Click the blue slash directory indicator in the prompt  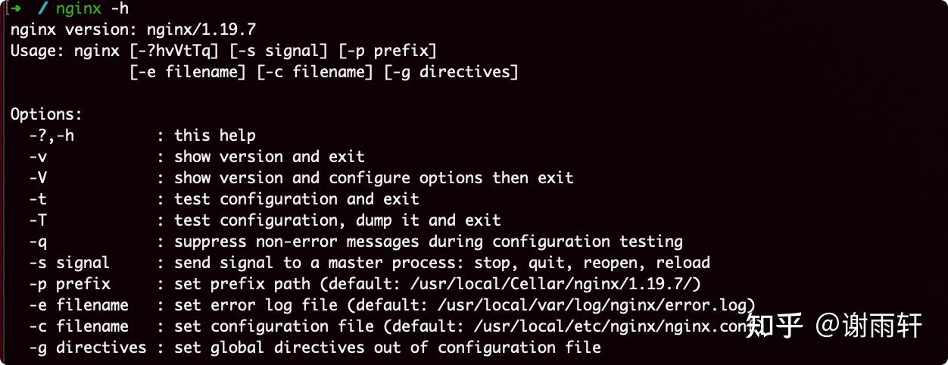click(44, 9)
